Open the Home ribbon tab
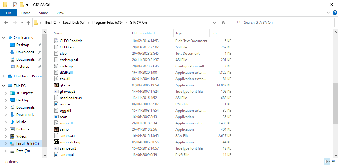 (26, 13)
